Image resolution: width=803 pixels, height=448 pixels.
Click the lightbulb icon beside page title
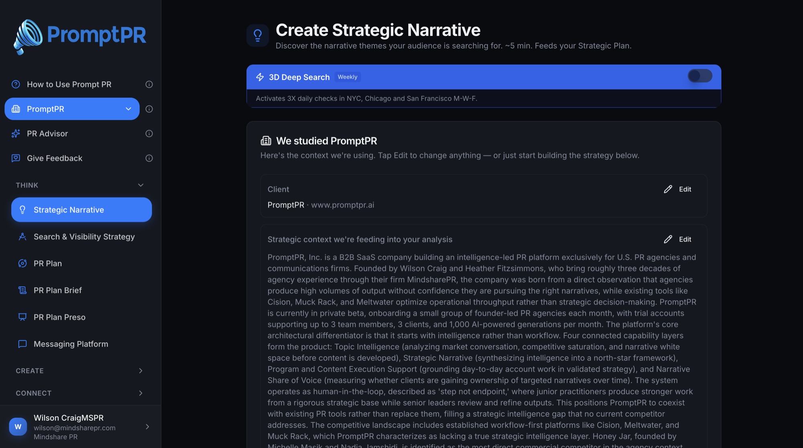click(x=258, y=35)
